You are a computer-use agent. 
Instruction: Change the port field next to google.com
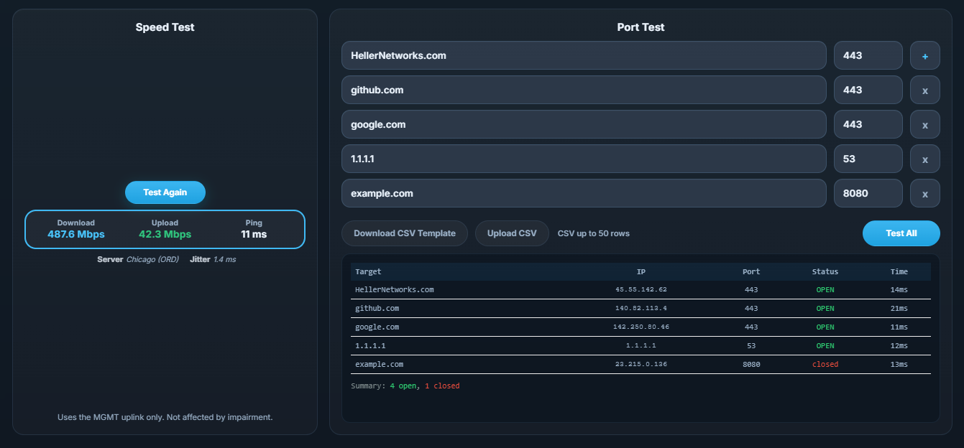(868, 124)
